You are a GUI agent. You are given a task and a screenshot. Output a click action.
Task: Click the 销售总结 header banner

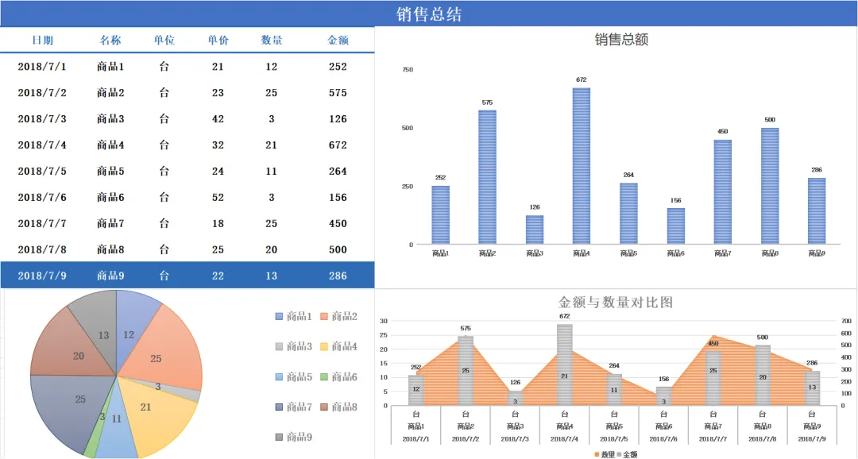point(429,13)
